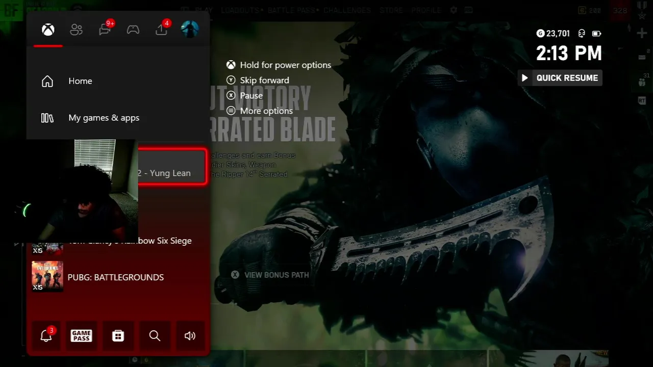
Task: Click the PUBG: BATTLEGROUNDS game thumbnail
Action: (47, 277)
